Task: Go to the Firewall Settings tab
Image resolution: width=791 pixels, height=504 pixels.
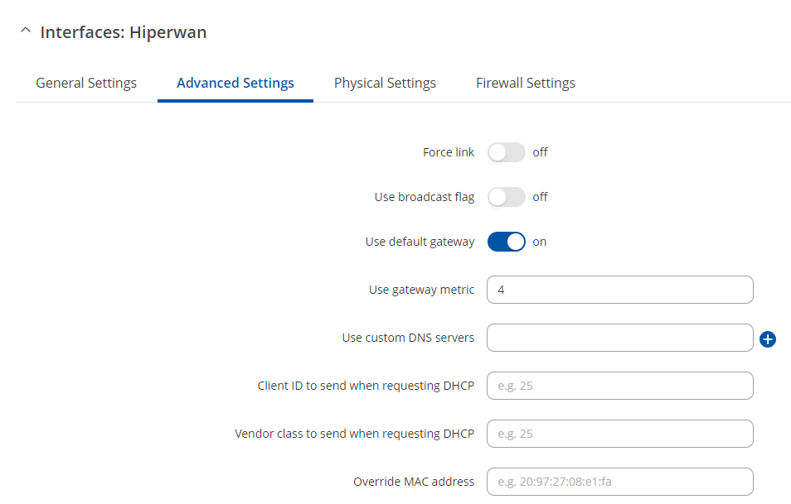Action: tap(526, 83)
